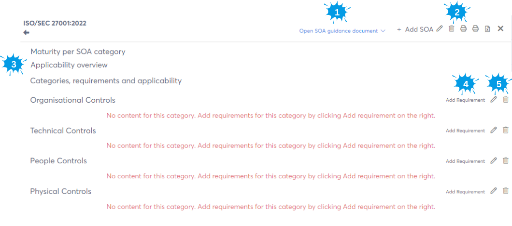The width and height of the screenshot is (512, 226).
Task: Delete the Organisational Controls category
Action: pos(506,100)
